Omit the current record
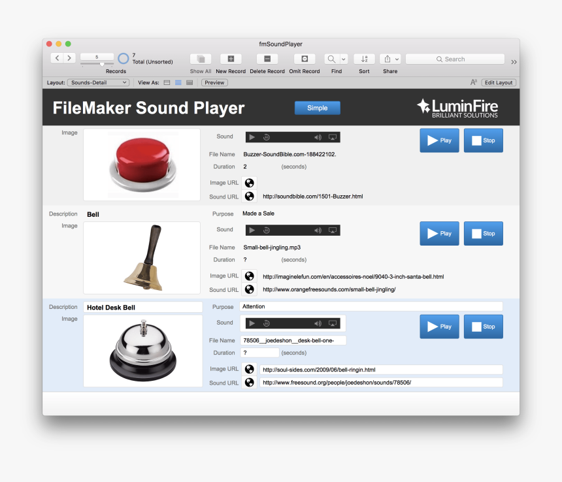 [304, 60]
